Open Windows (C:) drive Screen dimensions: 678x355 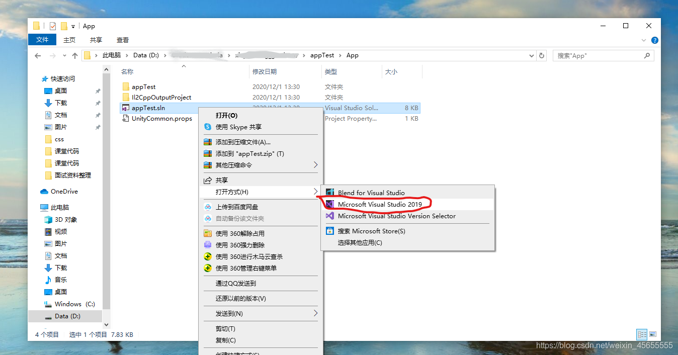coord(75,304)
